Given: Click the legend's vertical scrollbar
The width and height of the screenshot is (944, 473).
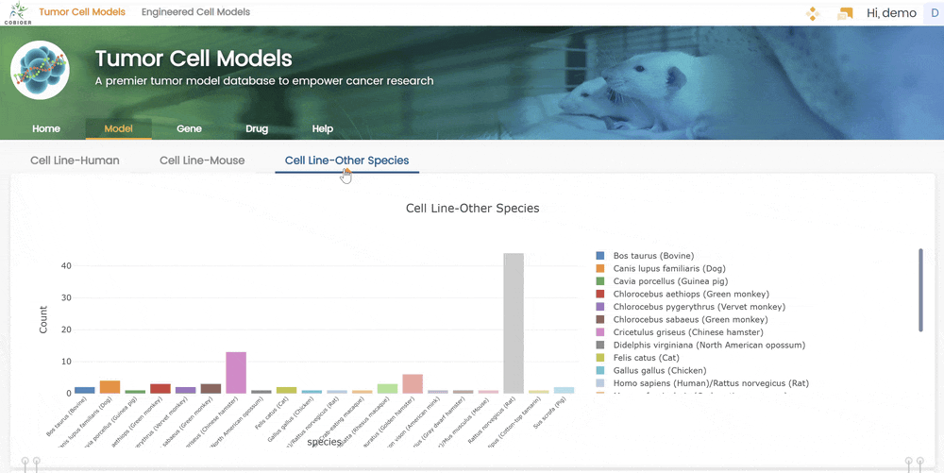Looking at the screenshot, I should point(920,290).
